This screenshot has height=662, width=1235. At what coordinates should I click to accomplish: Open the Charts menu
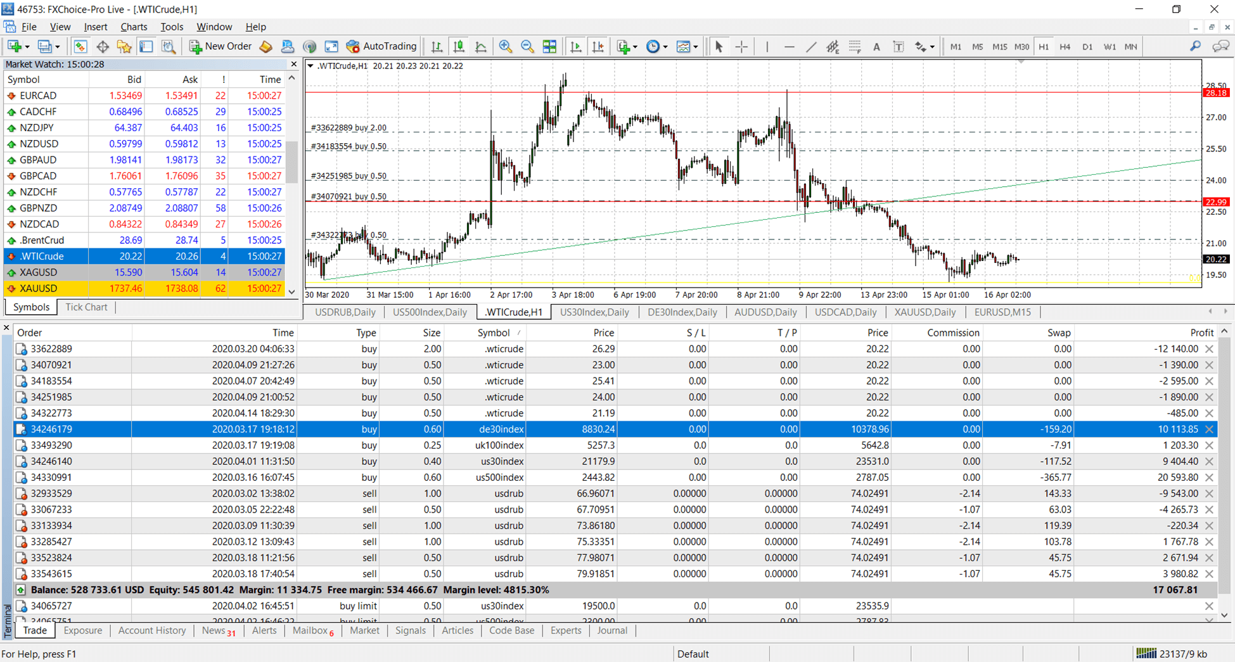point(134,27)
